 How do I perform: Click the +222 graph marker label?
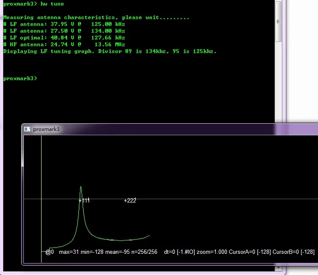[x=130, y=200]
